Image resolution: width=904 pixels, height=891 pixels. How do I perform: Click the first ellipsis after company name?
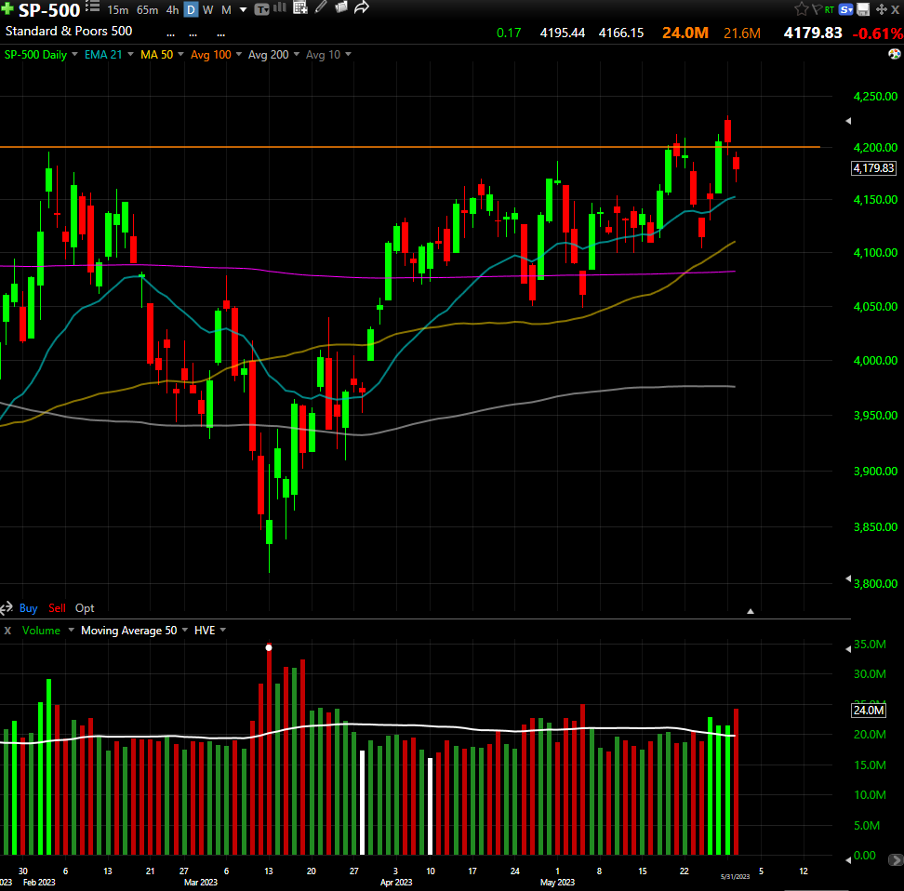[x=170, y=34]
